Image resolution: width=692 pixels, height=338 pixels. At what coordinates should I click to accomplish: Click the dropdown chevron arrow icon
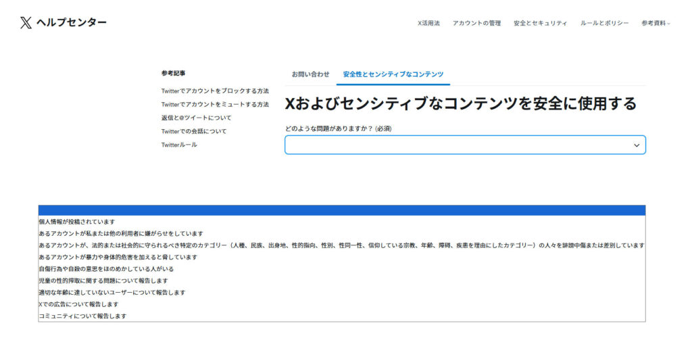[636, 145]
